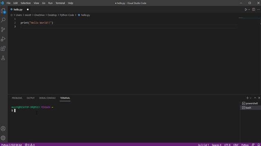Maximize the terminal panel with up chevron
The width and height of the screenshot is (261, 146).
pyautogui.click(x=255, y=98)
